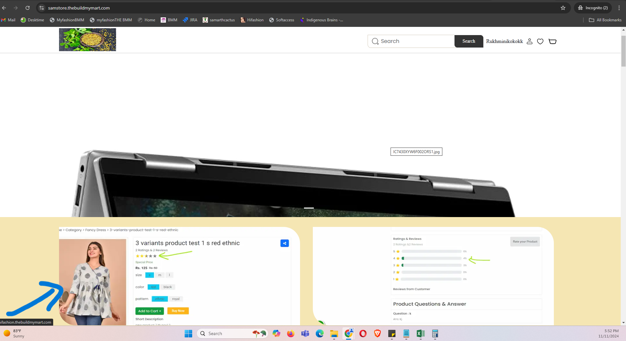Click the page vertical scrollbar thumb
626x341 pixels.
point(623,51)
